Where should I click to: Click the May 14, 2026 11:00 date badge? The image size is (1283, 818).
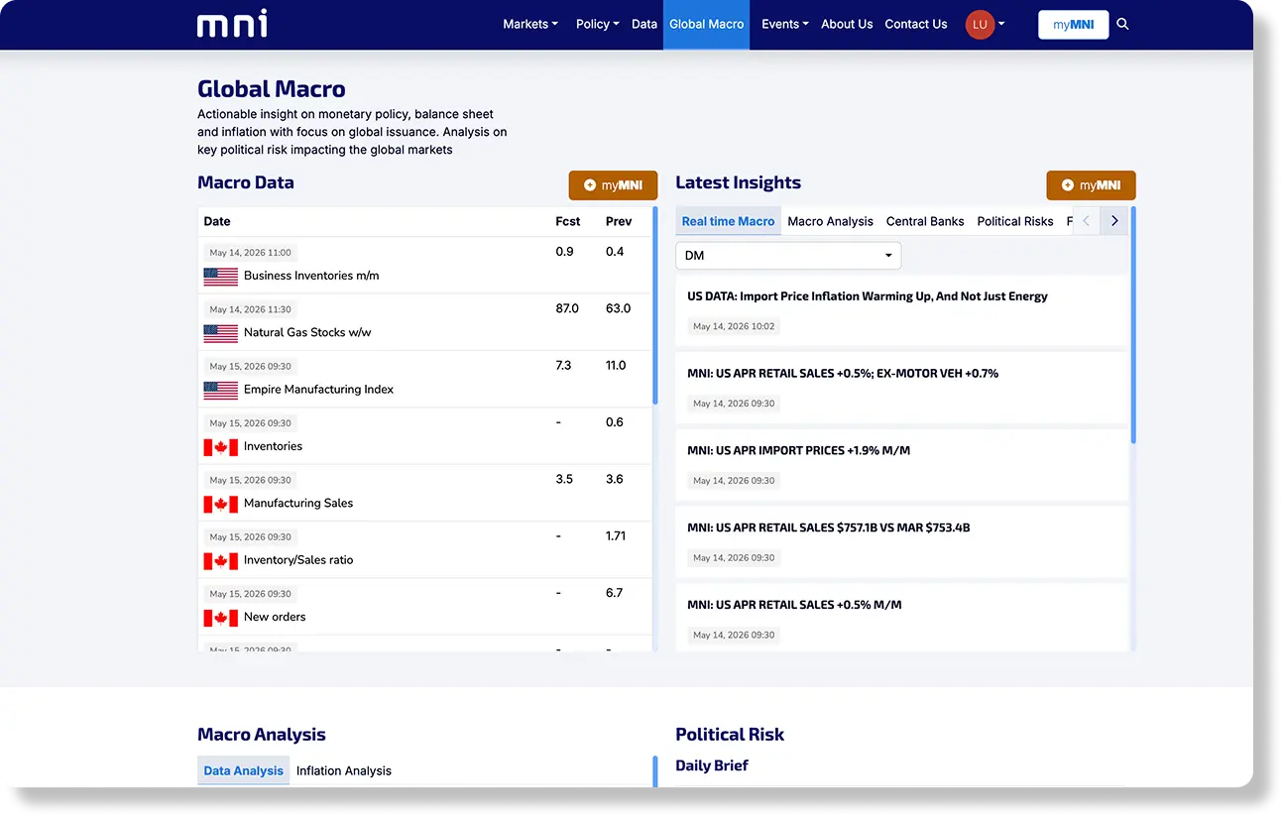click(250, 253)
